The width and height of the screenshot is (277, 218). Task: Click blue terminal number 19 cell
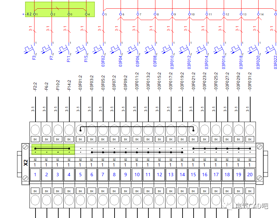click(238, 175)
